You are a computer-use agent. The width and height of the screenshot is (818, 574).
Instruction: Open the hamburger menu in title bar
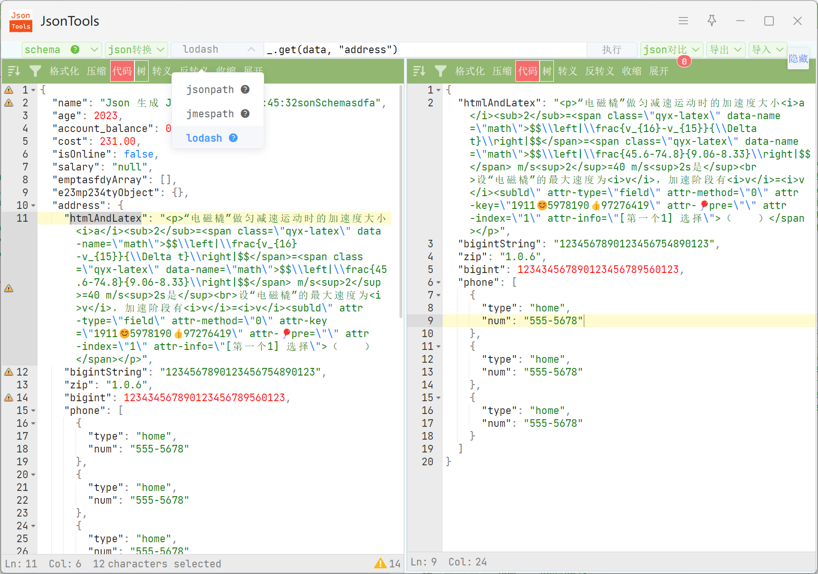[x=683, y=21]
